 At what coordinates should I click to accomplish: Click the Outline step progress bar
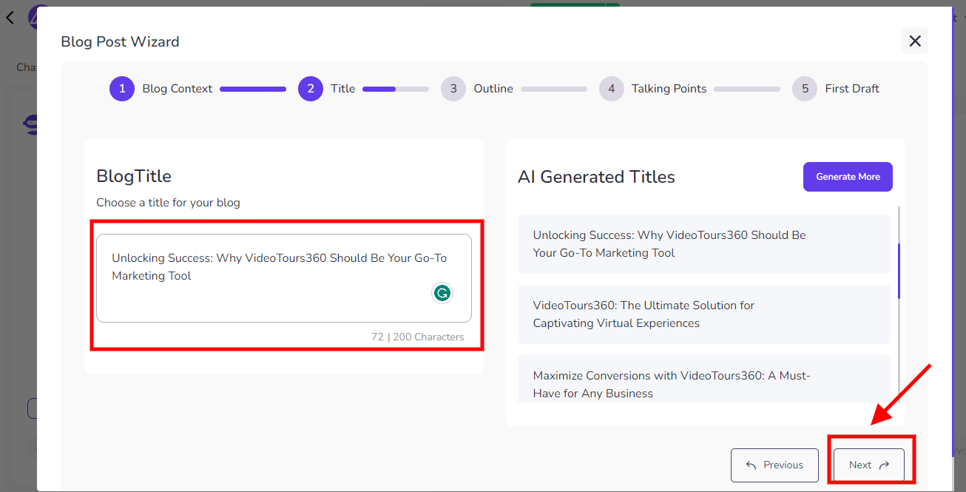[554, 89]
